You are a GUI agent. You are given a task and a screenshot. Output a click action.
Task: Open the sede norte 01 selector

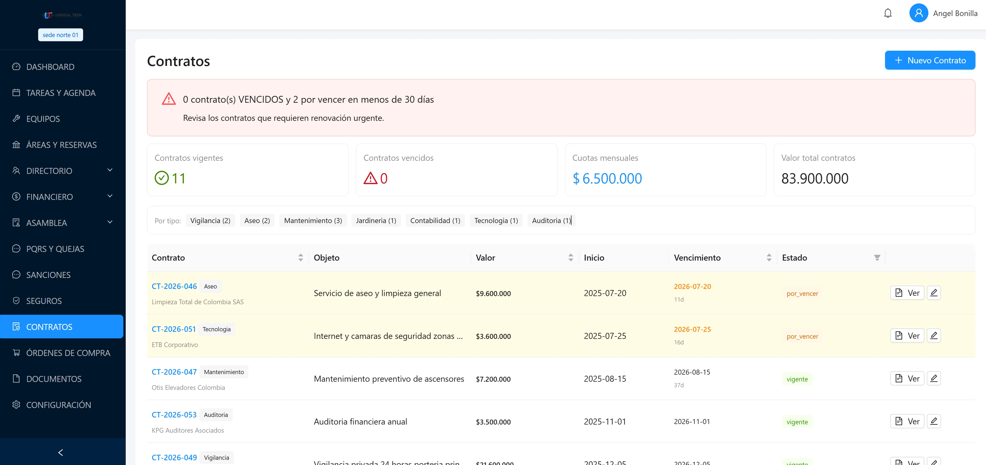(x=60, y=35)
